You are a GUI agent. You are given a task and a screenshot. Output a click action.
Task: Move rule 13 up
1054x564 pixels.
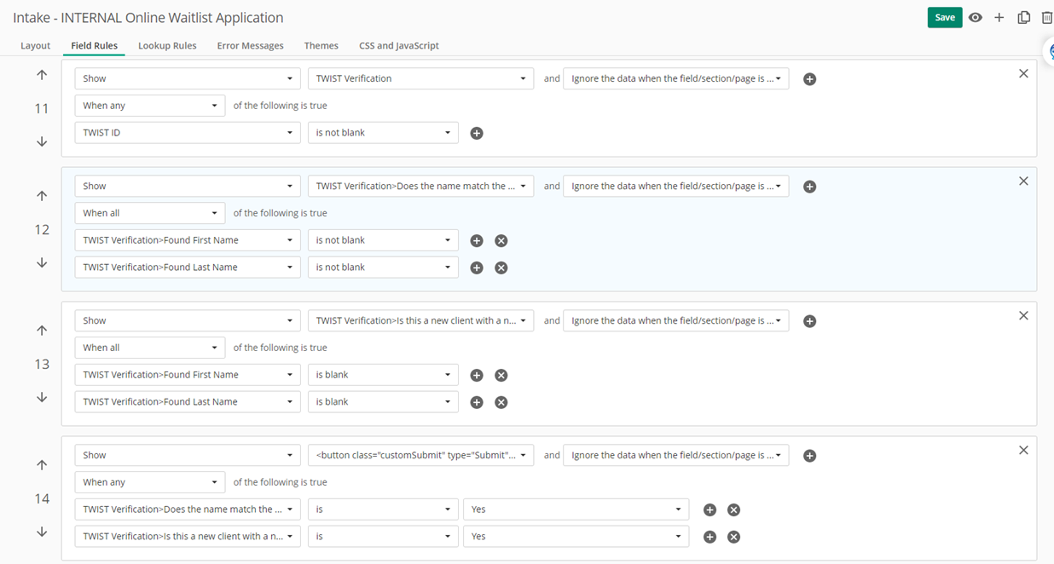tap(42, 331)
